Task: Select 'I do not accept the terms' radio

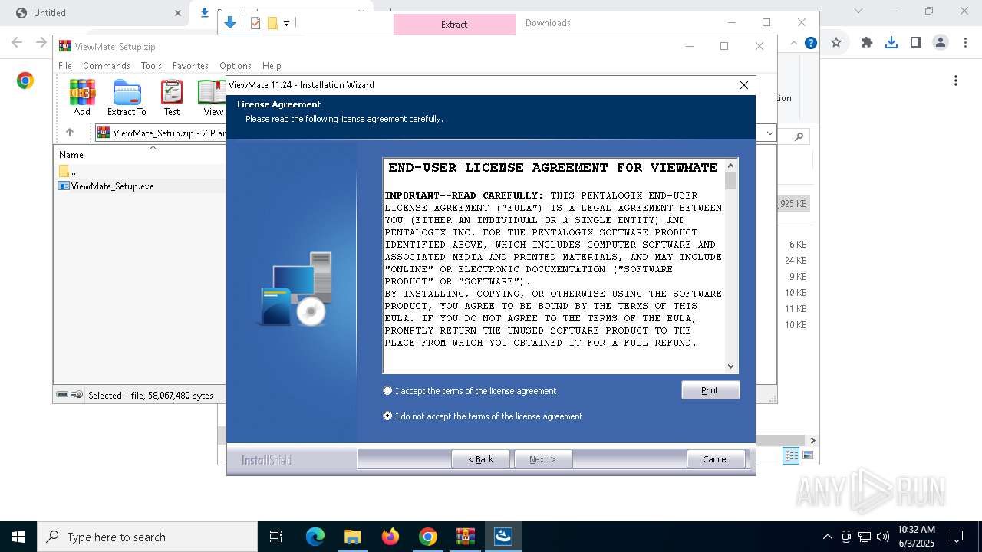Action: click(x=387, y=416)
